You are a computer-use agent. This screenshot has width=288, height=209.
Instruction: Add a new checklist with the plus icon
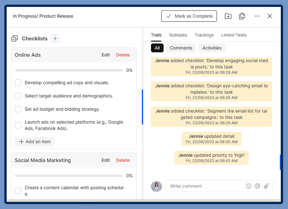tap(55, 39)
